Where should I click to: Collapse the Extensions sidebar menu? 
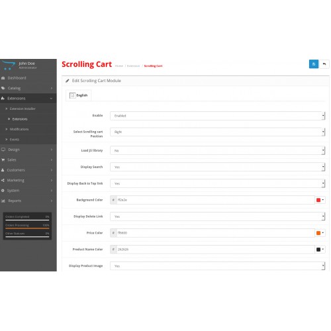28,99
